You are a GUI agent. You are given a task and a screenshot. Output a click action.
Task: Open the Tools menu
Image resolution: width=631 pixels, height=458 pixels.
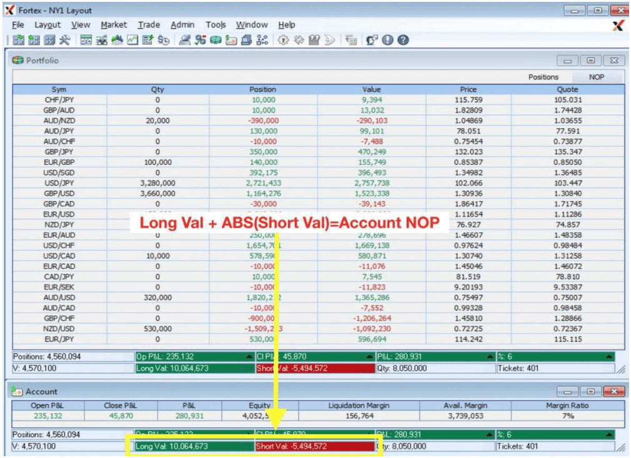coord(216,25)
